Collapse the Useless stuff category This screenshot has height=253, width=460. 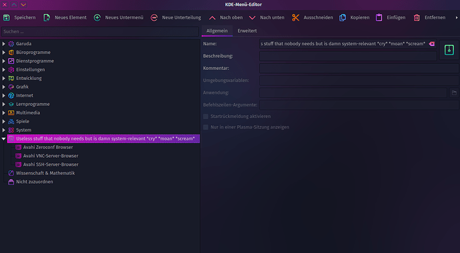[3, 138]
